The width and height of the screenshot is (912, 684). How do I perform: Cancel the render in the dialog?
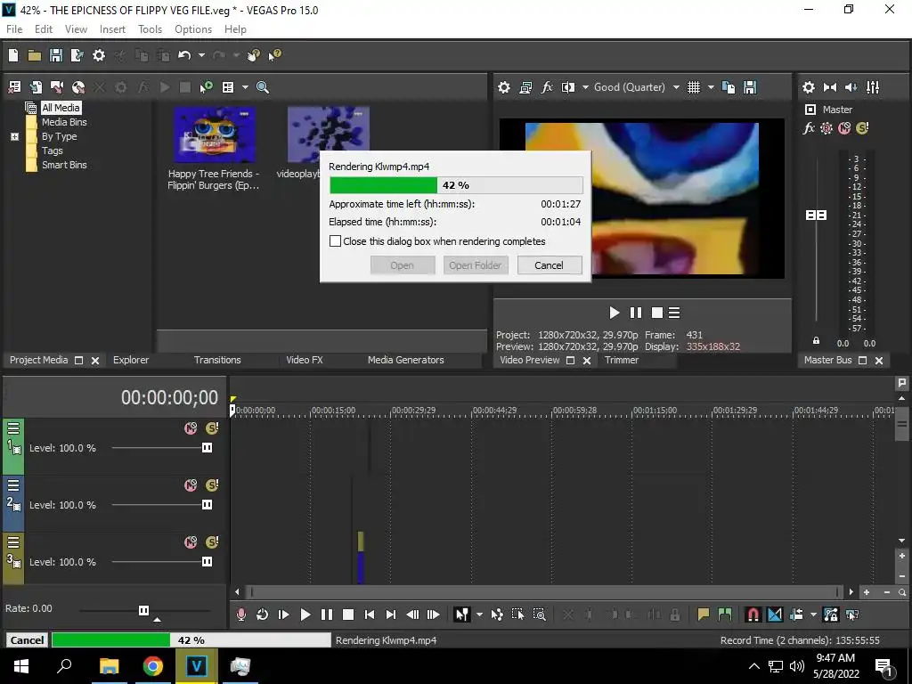[x=549, y=265]
